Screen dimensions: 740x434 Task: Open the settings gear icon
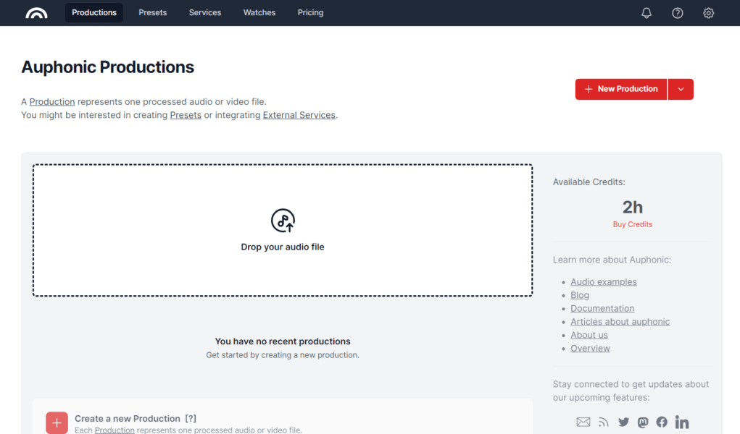pos(709,13)
